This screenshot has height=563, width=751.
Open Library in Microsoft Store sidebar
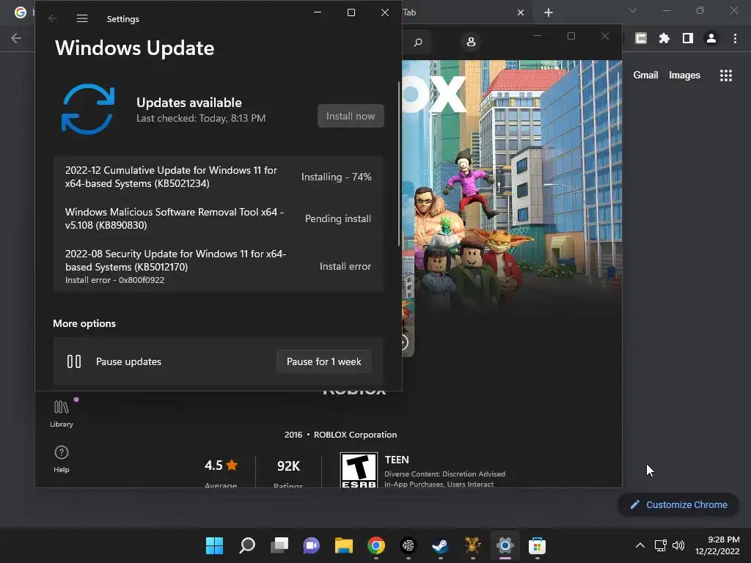coord(62,414)
